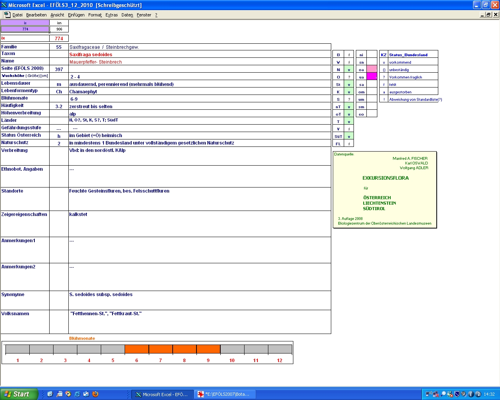Select the Taxon cell Saxifraga sedoides

(200, 54)
